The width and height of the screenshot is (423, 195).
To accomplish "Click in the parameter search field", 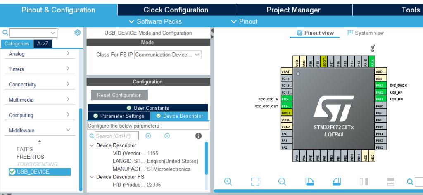I will 117,136.
